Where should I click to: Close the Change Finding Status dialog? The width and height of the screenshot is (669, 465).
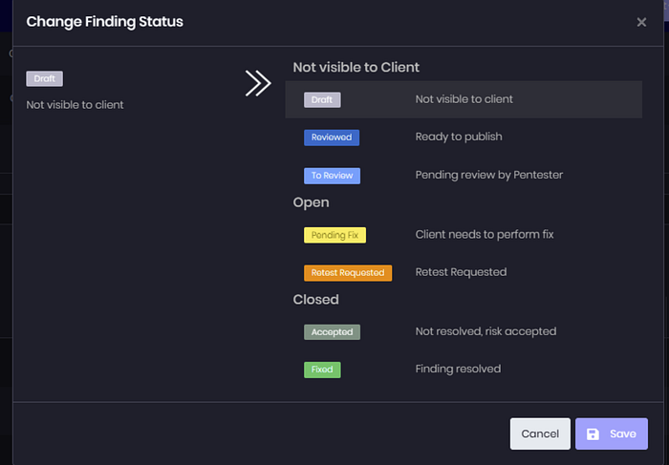coord(641,22)
